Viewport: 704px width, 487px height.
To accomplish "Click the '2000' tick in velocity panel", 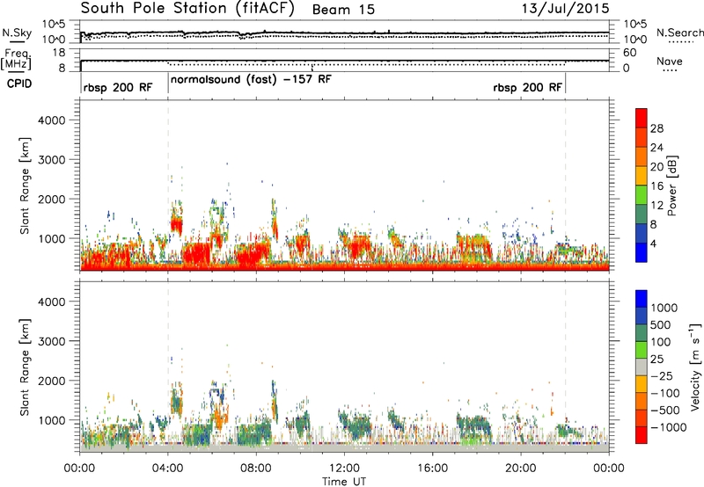I will point(51,381).
